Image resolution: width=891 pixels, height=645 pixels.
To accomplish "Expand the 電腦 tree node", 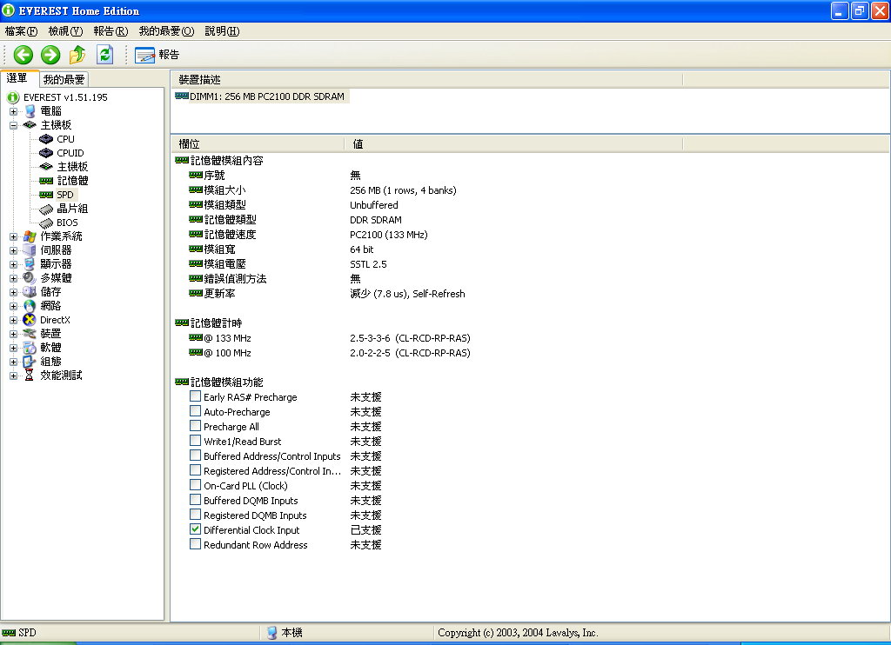I will (13, 111).
